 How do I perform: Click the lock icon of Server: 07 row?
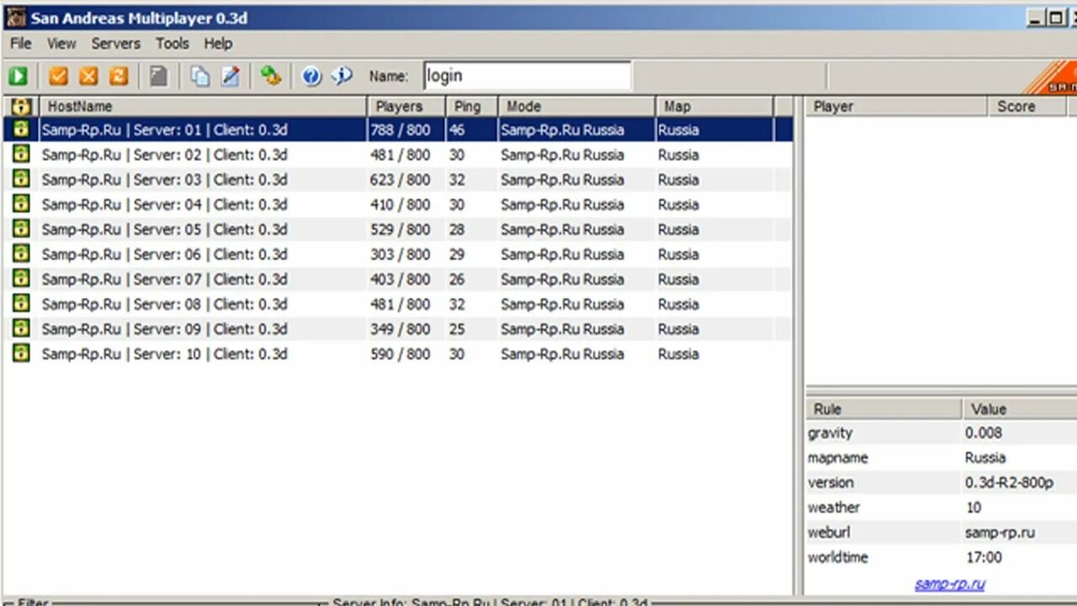(21, 279)
